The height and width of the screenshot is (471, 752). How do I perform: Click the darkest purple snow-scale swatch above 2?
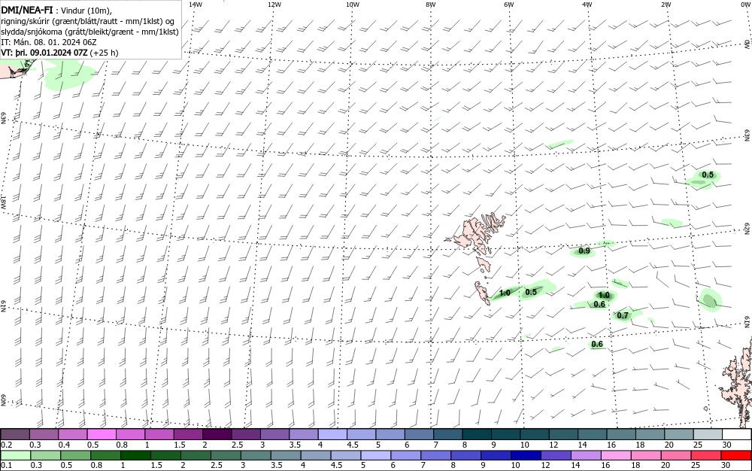point(217,435)
